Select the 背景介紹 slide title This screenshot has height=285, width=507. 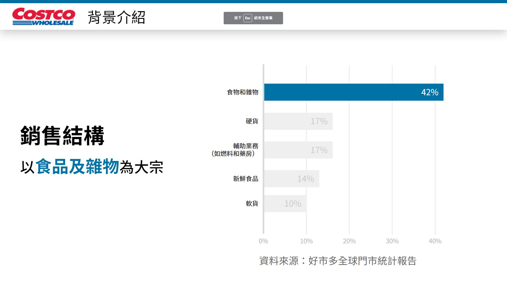pyautogui.click(x=116, y=17)
